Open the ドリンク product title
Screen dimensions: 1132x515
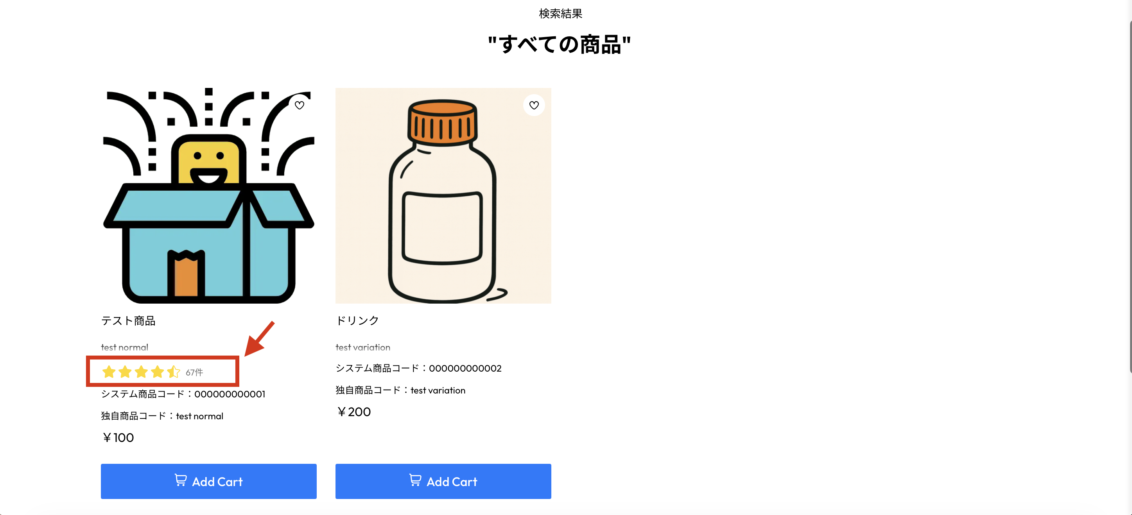click(357, 321)
